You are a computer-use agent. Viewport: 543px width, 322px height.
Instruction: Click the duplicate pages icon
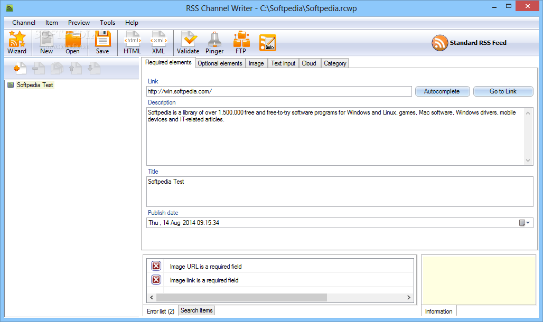click(x=57, y=68)
